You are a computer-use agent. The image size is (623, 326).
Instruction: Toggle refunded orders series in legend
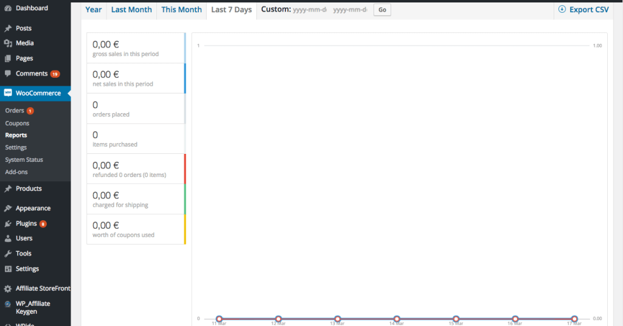click(136, 169)
